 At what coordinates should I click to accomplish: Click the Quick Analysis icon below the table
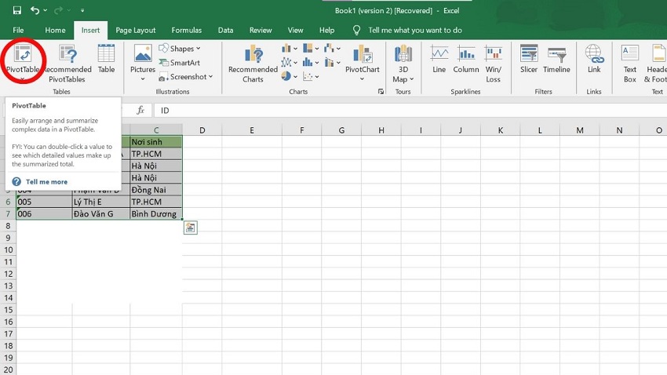point(190,228)
